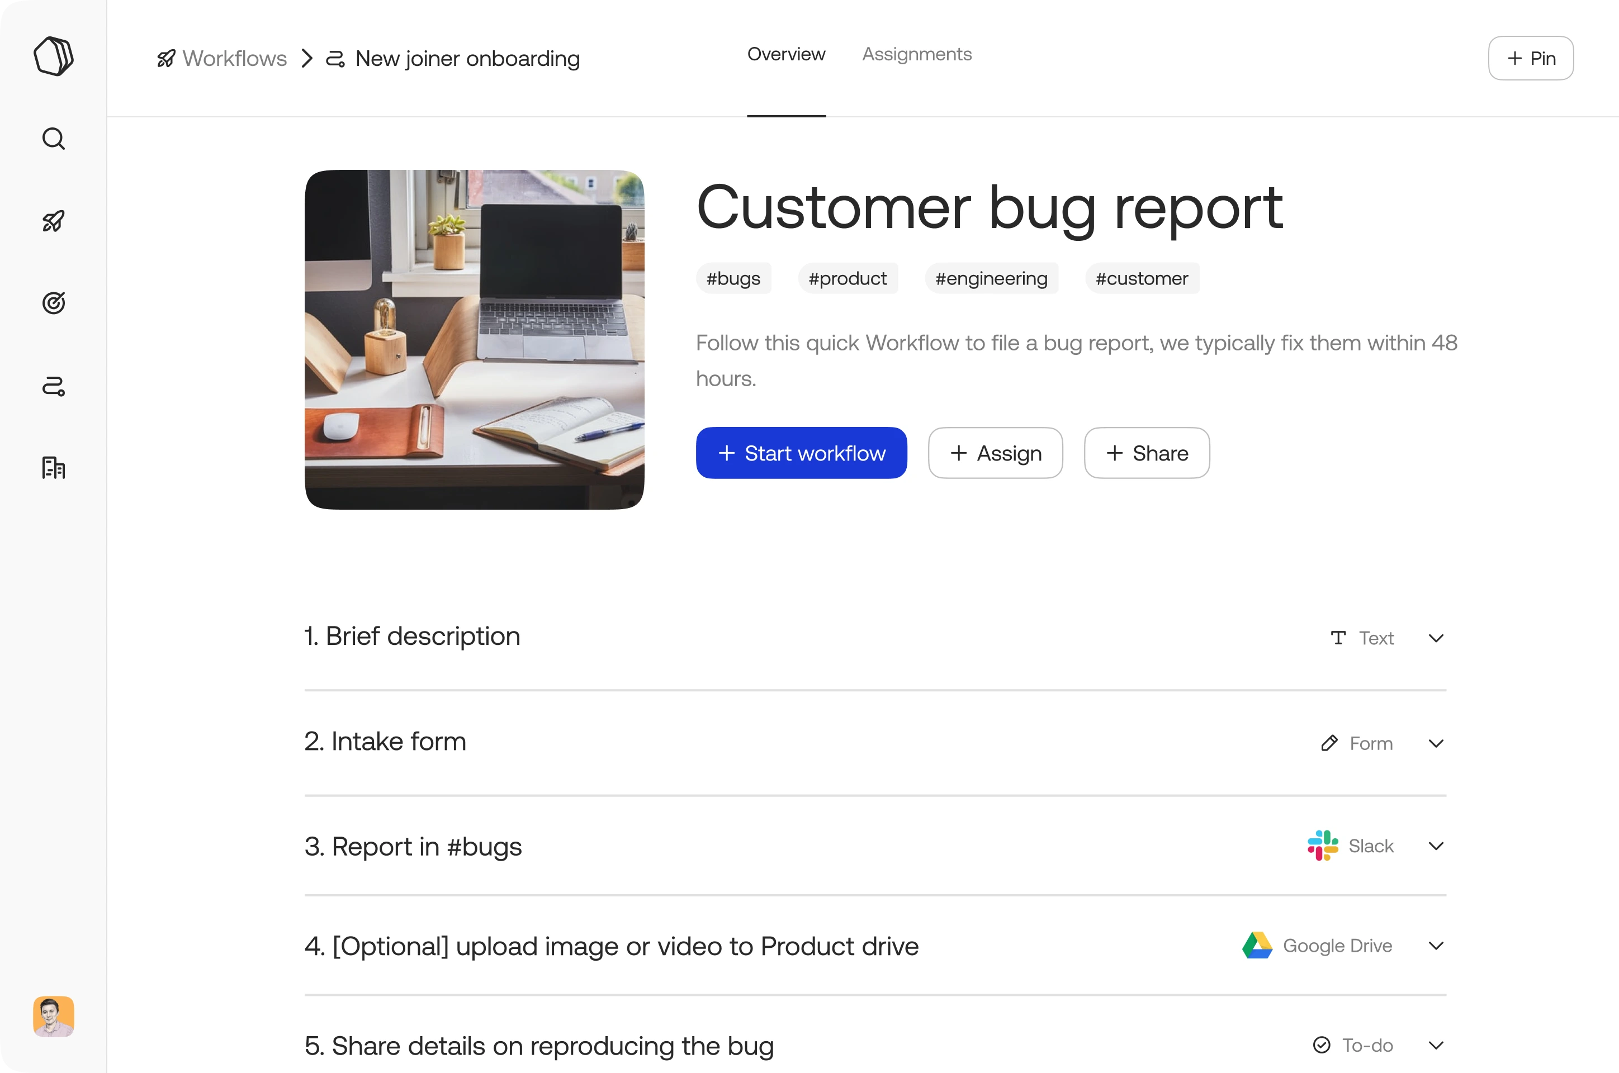Switch to the Overview tab
Screen dimensions: 1619x1073
(786, 54)
